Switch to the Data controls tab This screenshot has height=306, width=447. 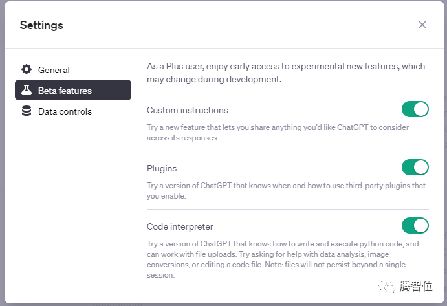pos(65,111)
